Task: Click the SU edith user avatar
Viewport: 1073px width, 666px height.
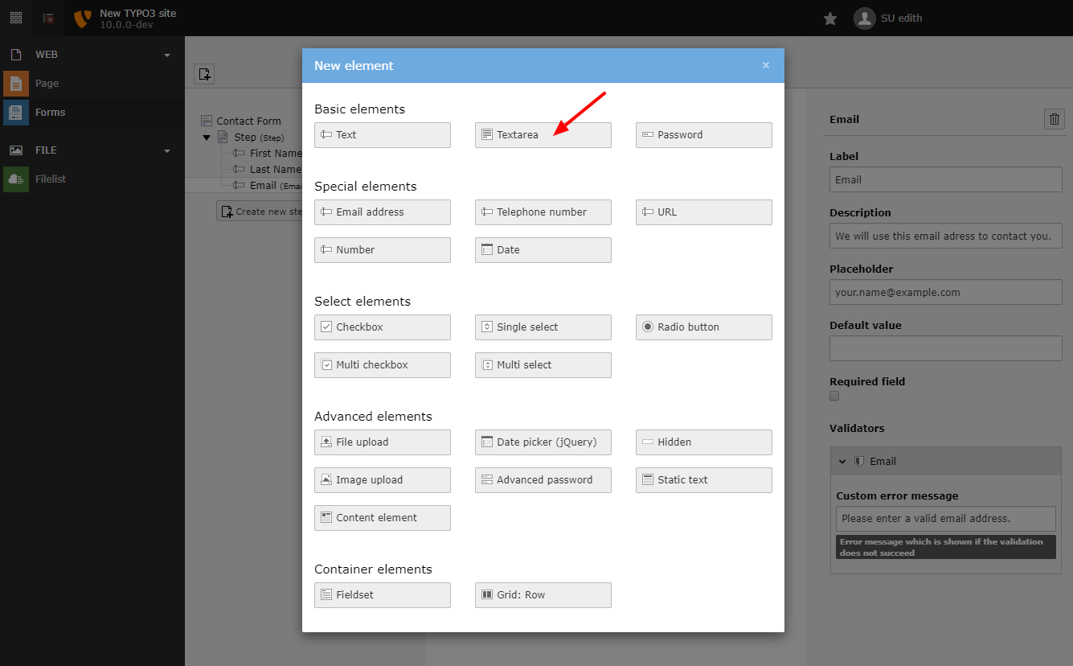Action: 865,18
